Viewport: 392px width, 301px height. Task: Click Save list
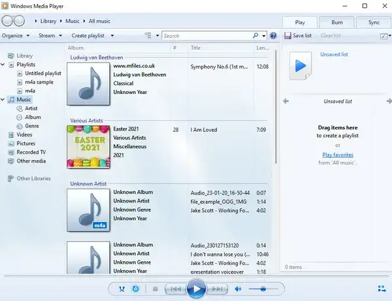click(x=298, y=35)
